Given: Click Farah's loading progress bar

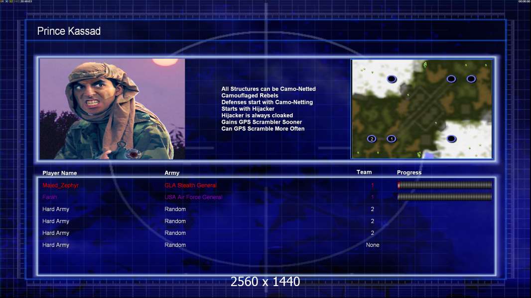Looking at the screenshot, I should (x=444, y=197).
